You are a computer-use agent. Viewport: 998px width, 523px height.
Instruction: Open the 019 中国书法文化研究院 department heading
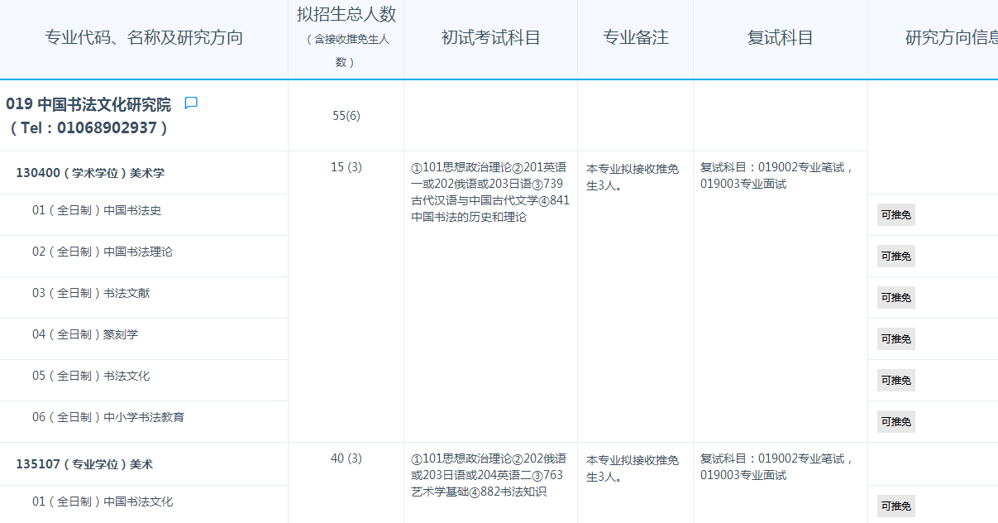(88, 104)
